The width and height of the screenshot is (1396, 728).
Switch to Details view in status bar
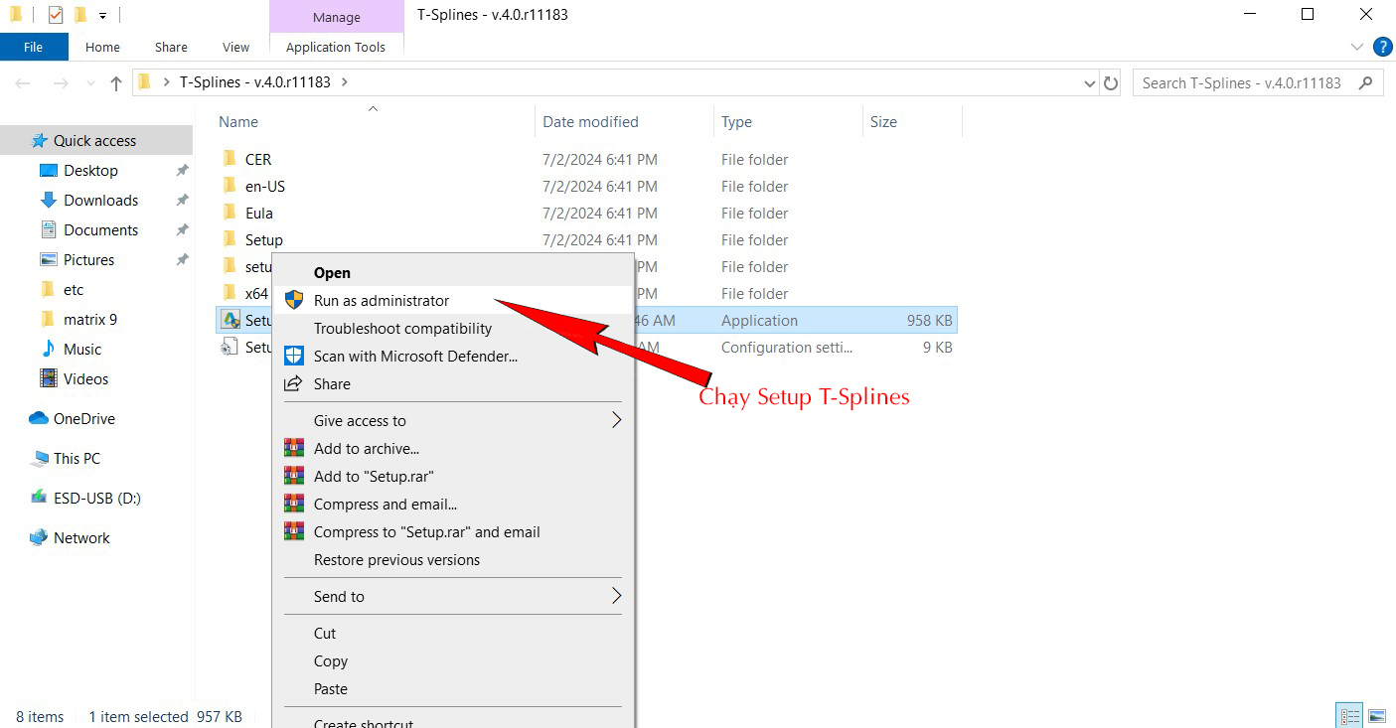point(1350,715)
